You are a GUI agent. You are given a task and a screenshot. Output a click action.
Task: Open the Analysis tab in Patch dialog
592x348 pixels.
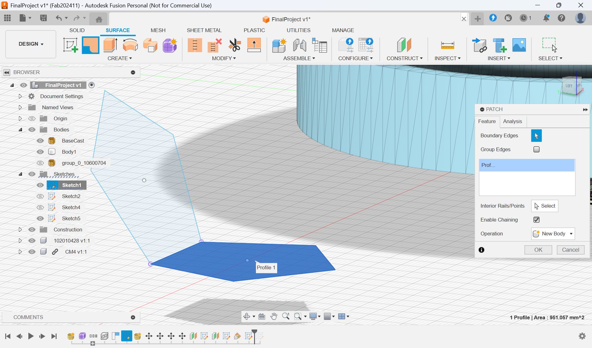coord(512,121)
